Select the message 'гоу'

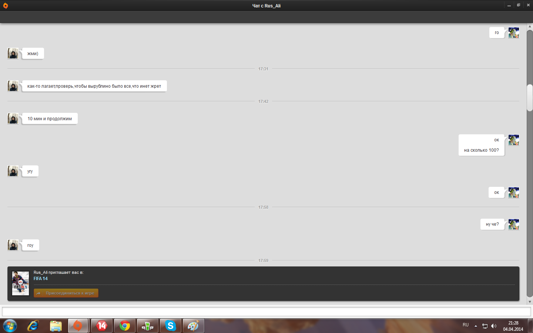30,245
